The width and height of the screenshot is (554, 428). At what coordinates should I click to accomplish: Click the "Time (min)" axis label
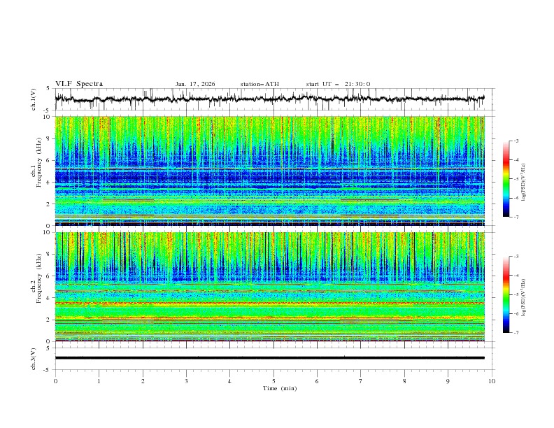pyautogui.click(x=280, y=388)
